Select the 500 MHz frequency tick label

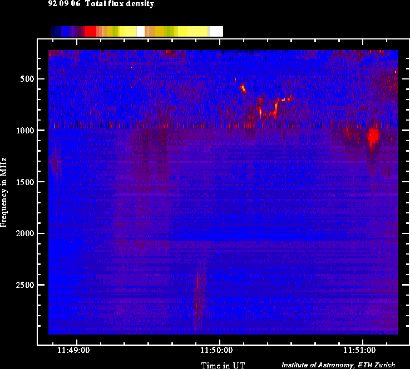pos(27,79)
